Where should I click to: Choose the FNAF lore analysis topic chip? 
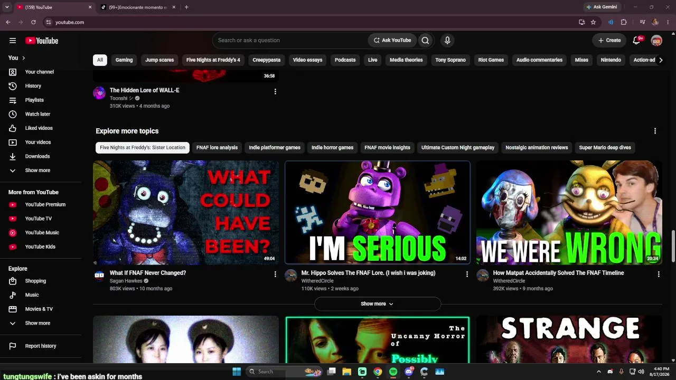(217, 148)
